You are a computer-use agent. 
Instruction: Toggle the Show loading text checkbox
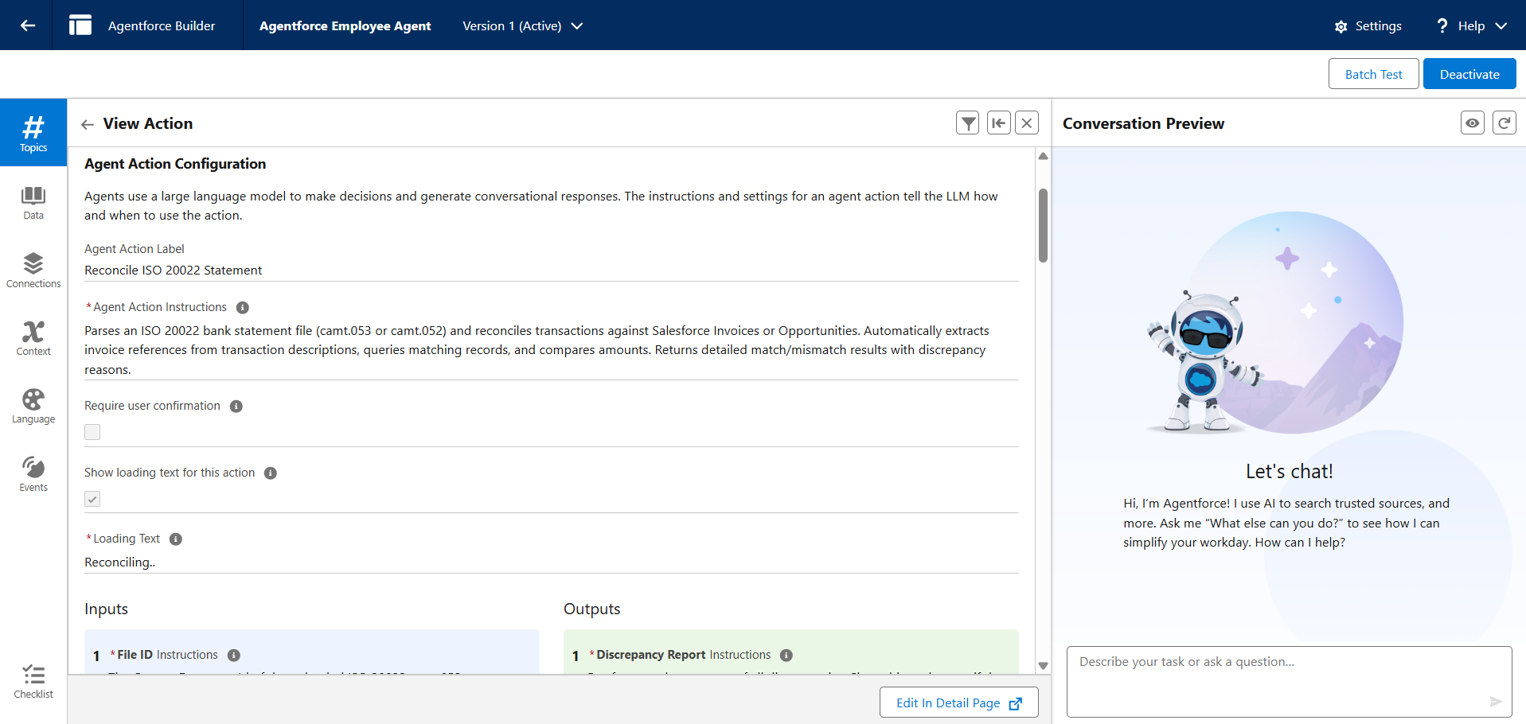pyautogui.click(x=92, y=499)
